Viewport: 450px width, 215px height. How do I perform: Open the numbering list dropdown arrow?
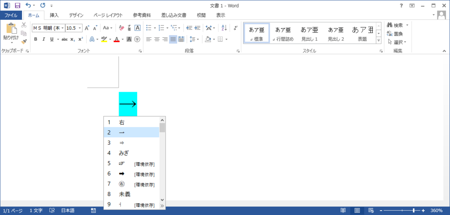pos(167,28)
